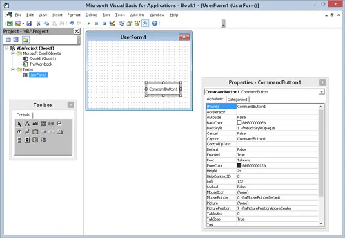Close the Project - VBAProject panel
Screen dimensions: 345x238
click(77, 31)
